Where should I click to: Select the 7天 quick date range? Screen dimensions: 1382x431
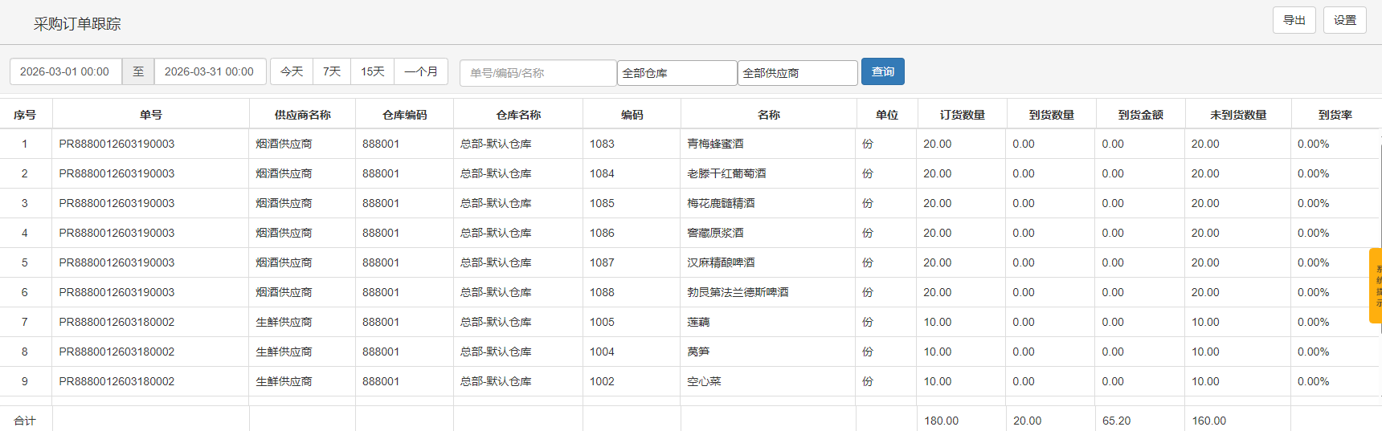pyautogui.click(x=332, y=71)
